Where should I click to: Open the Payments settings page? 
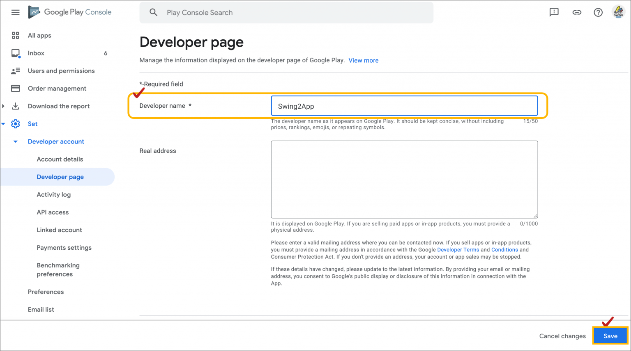point(64,247)
